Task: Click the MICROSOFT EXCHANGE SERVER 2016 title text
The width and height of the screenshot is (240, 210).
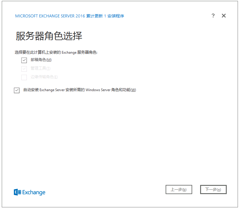Action: 50,16
